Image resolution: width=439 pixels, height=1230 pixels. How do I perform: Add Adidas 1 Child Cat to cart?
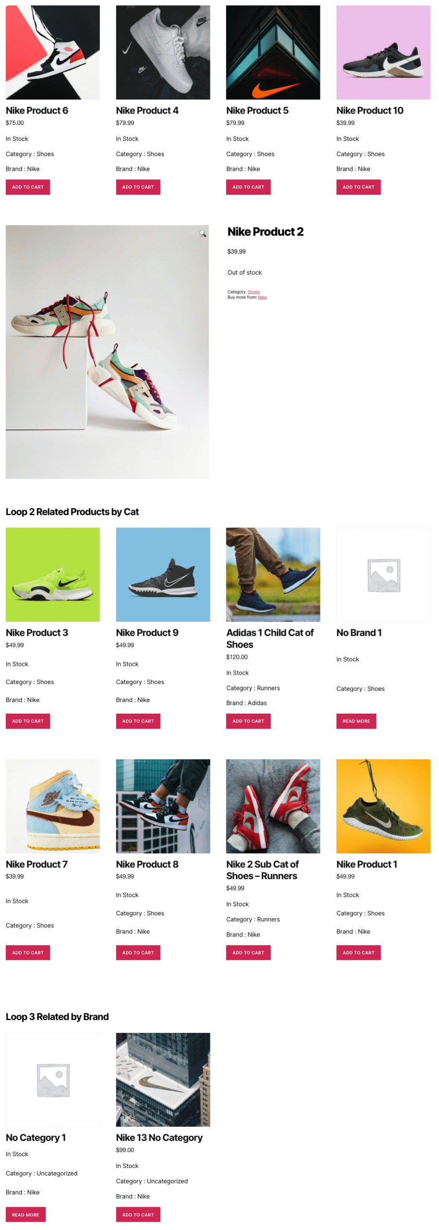click(x=248, y=721)
